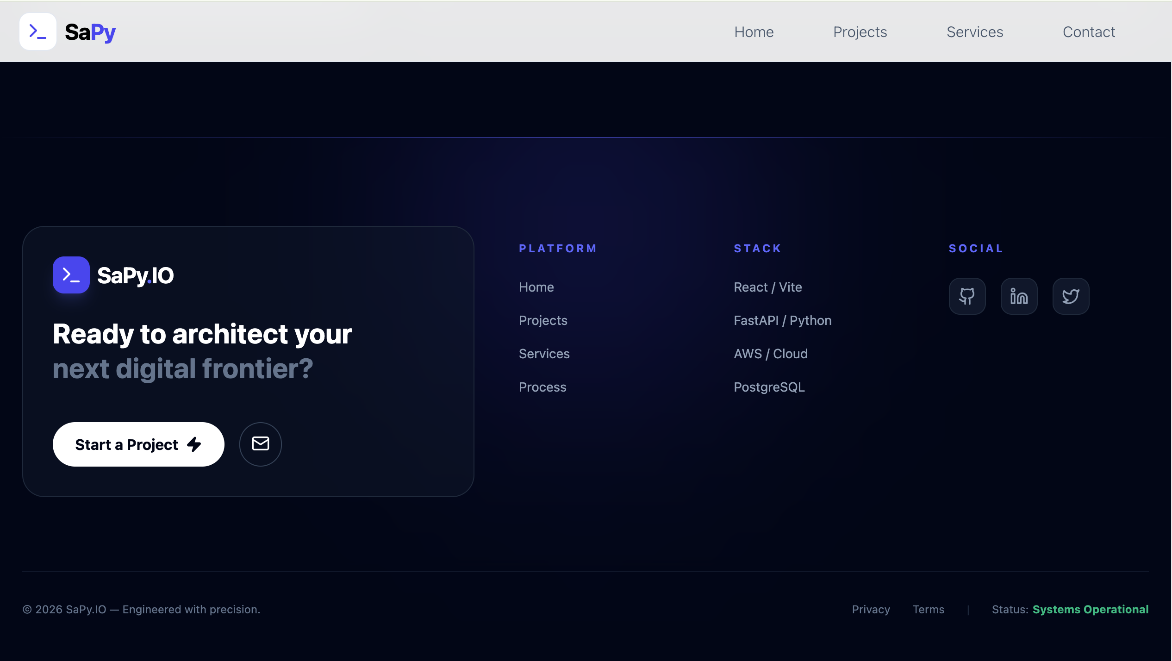
Task: Follow the Services link under Platform
Action: pos(544,354)
